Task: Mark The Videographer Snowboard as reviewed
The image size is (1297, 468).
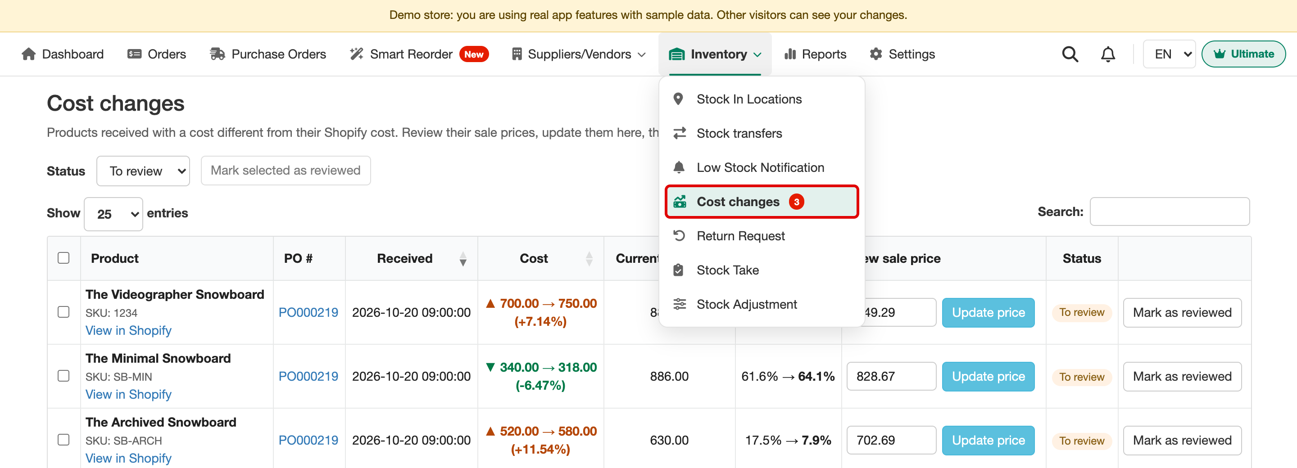Action: [x=1182, y=312]
